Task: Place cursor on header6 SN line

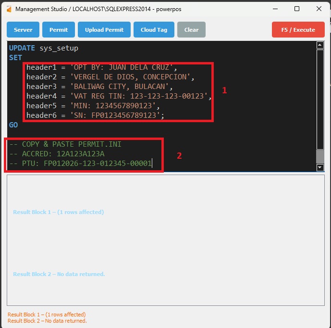Action: (x=95, y=115)
